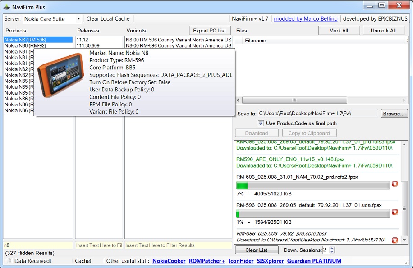Click the Cache! status bar entry
The height and width of the screenshot is (268, 413).
[x=83, y=261]
